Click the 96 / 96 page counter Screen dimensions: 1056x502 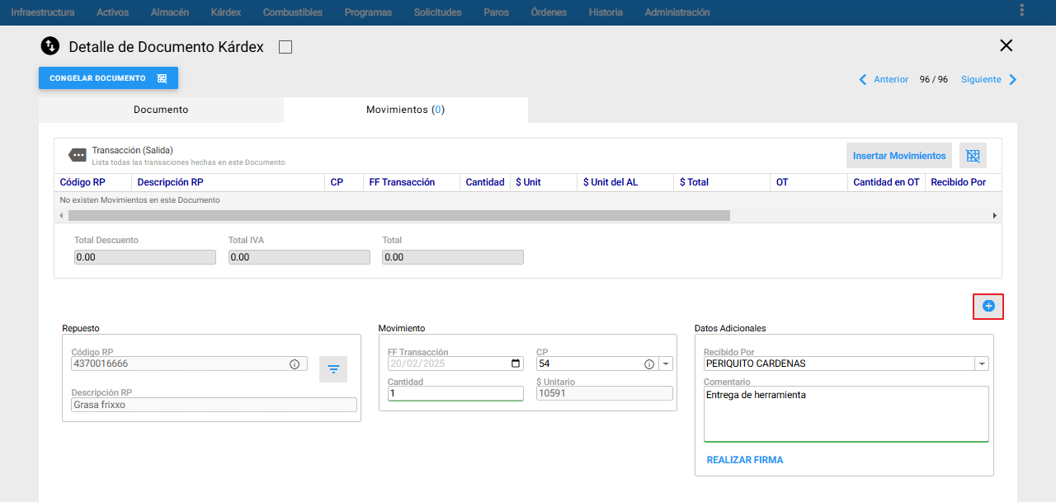click(x=934, y=80)
